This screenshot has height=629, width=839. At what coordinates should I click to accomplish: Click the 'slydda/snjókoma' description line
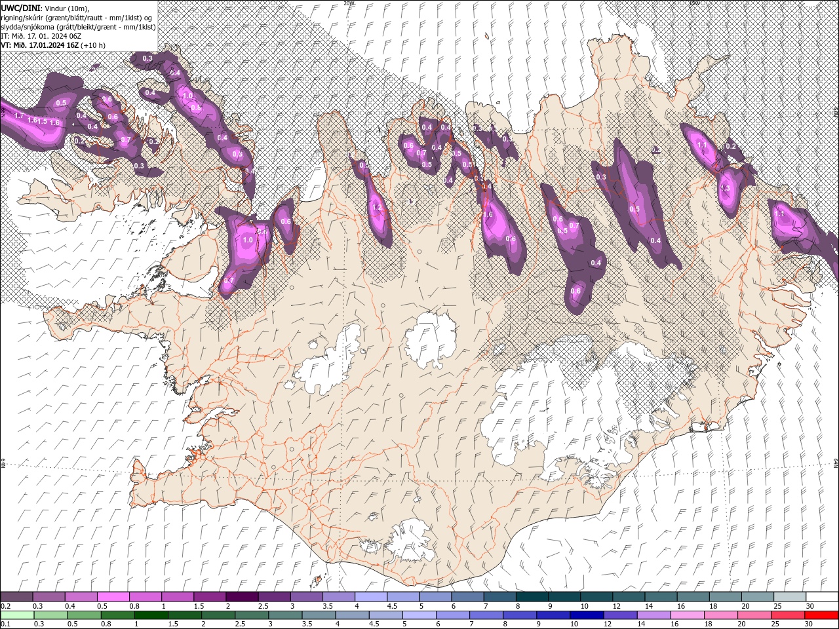78,26
